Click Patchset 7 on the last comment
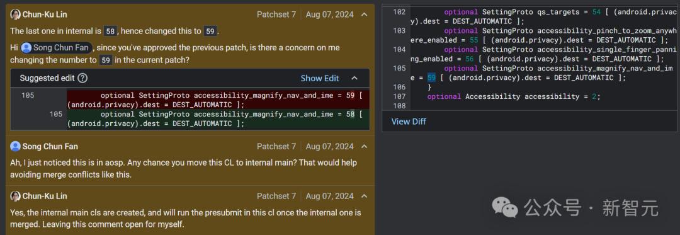The width and height of the screenshot is (680, 235). (x=276, y=197)
